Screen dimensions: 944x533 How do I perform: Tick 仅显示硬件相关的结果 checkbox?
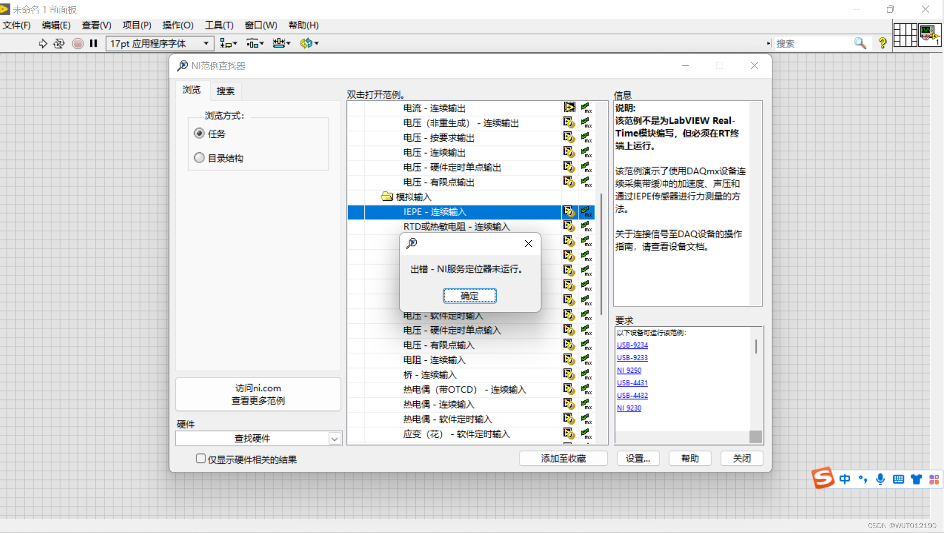pyautogui.click(x=200, y=459)
